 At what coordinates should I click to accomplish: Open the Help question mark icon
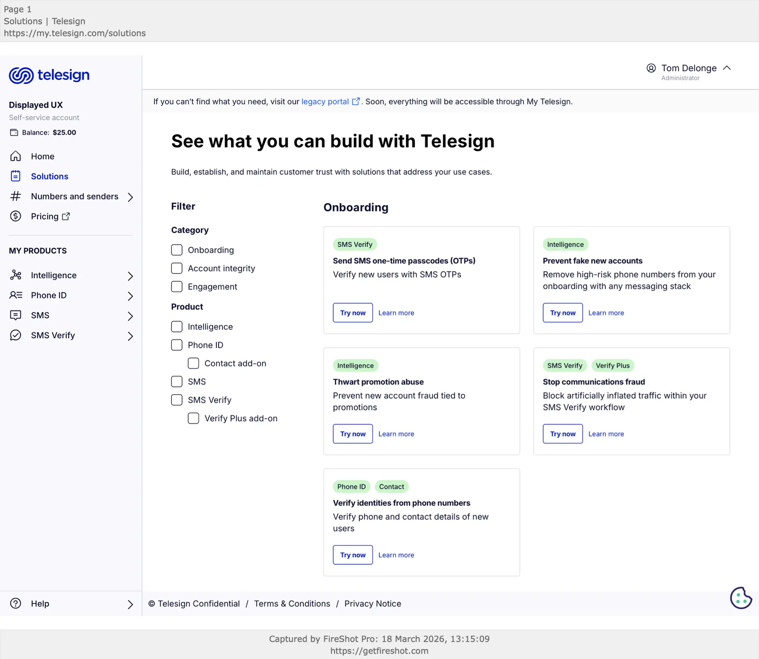(15, 603)
